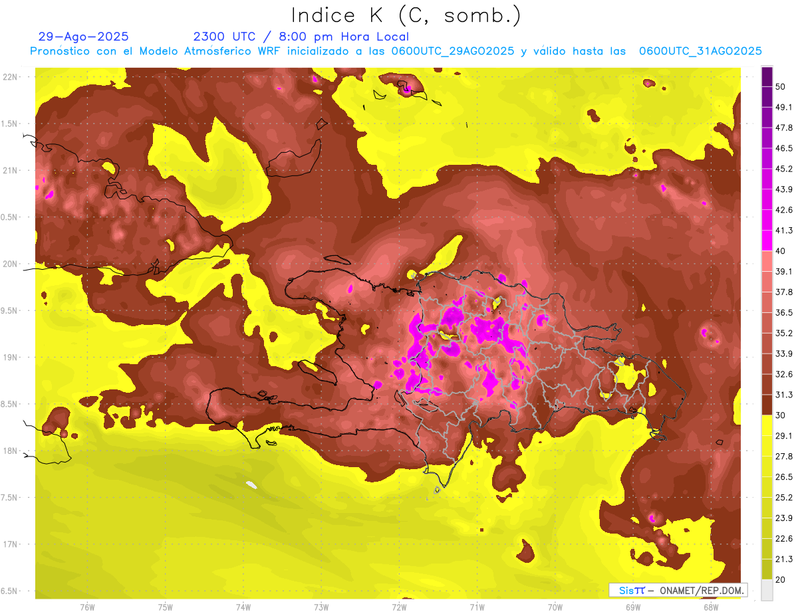Click the latitude label "9.5N"
This screenshot has width=798, height=616.
9,310
